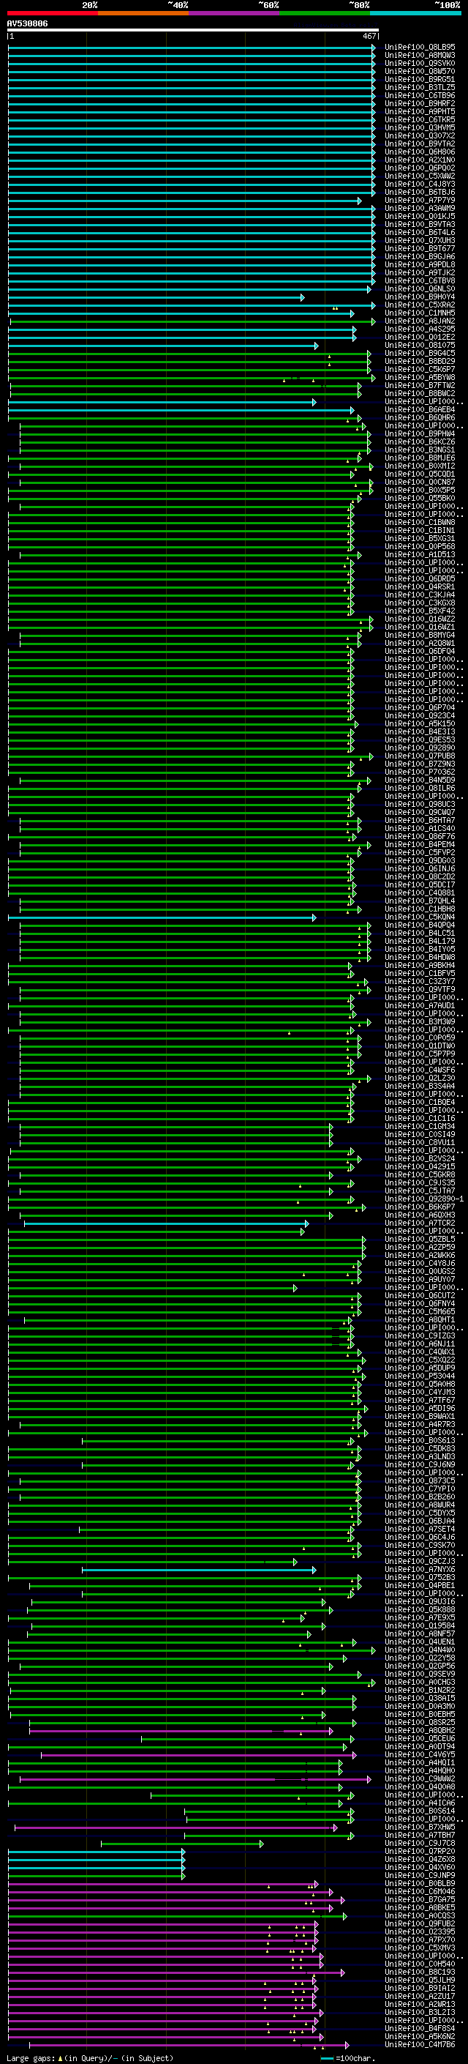Click the cyan ~100% identity legend segment
The height and width of the screenshot is (2064, 468).
tap(415, 13)
